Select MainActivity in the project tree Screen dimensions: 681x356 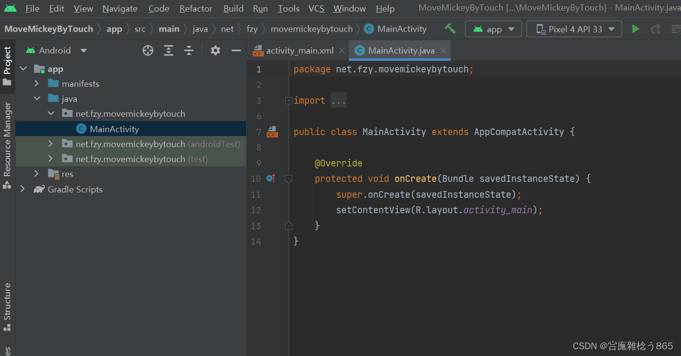coord(131,129)
